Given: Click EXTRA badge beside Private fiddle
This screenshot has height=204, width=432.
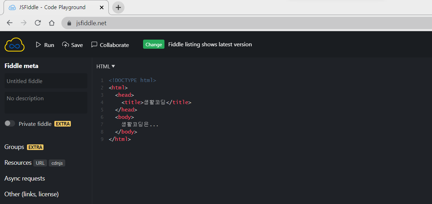Looking at the screenshot, I should point(63,124).
